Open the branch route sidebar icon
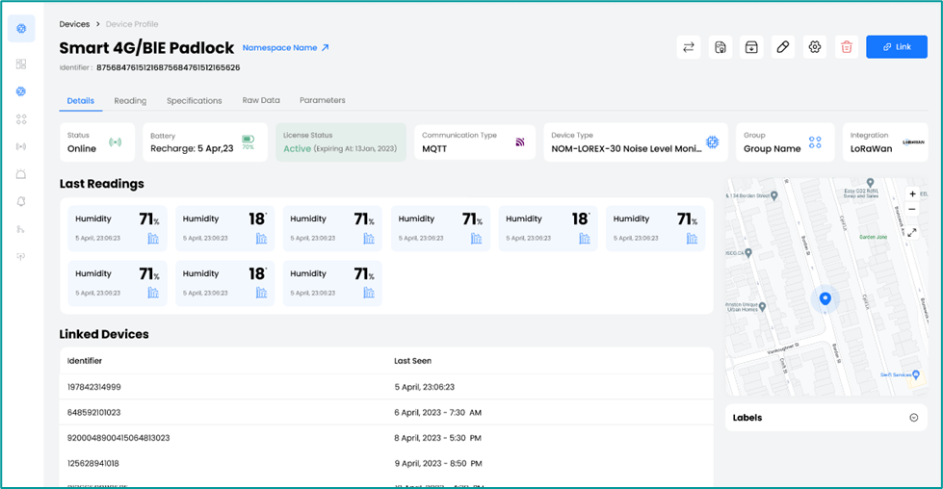Image resolution: width=943 pixels, height=489 pixels. point(21,229)
